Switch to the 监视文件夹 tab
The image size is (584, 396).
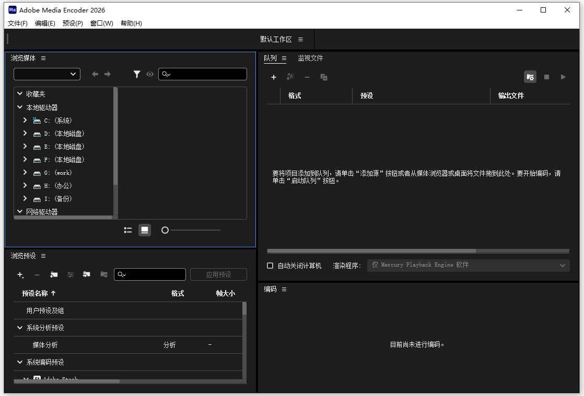point(310,58)
